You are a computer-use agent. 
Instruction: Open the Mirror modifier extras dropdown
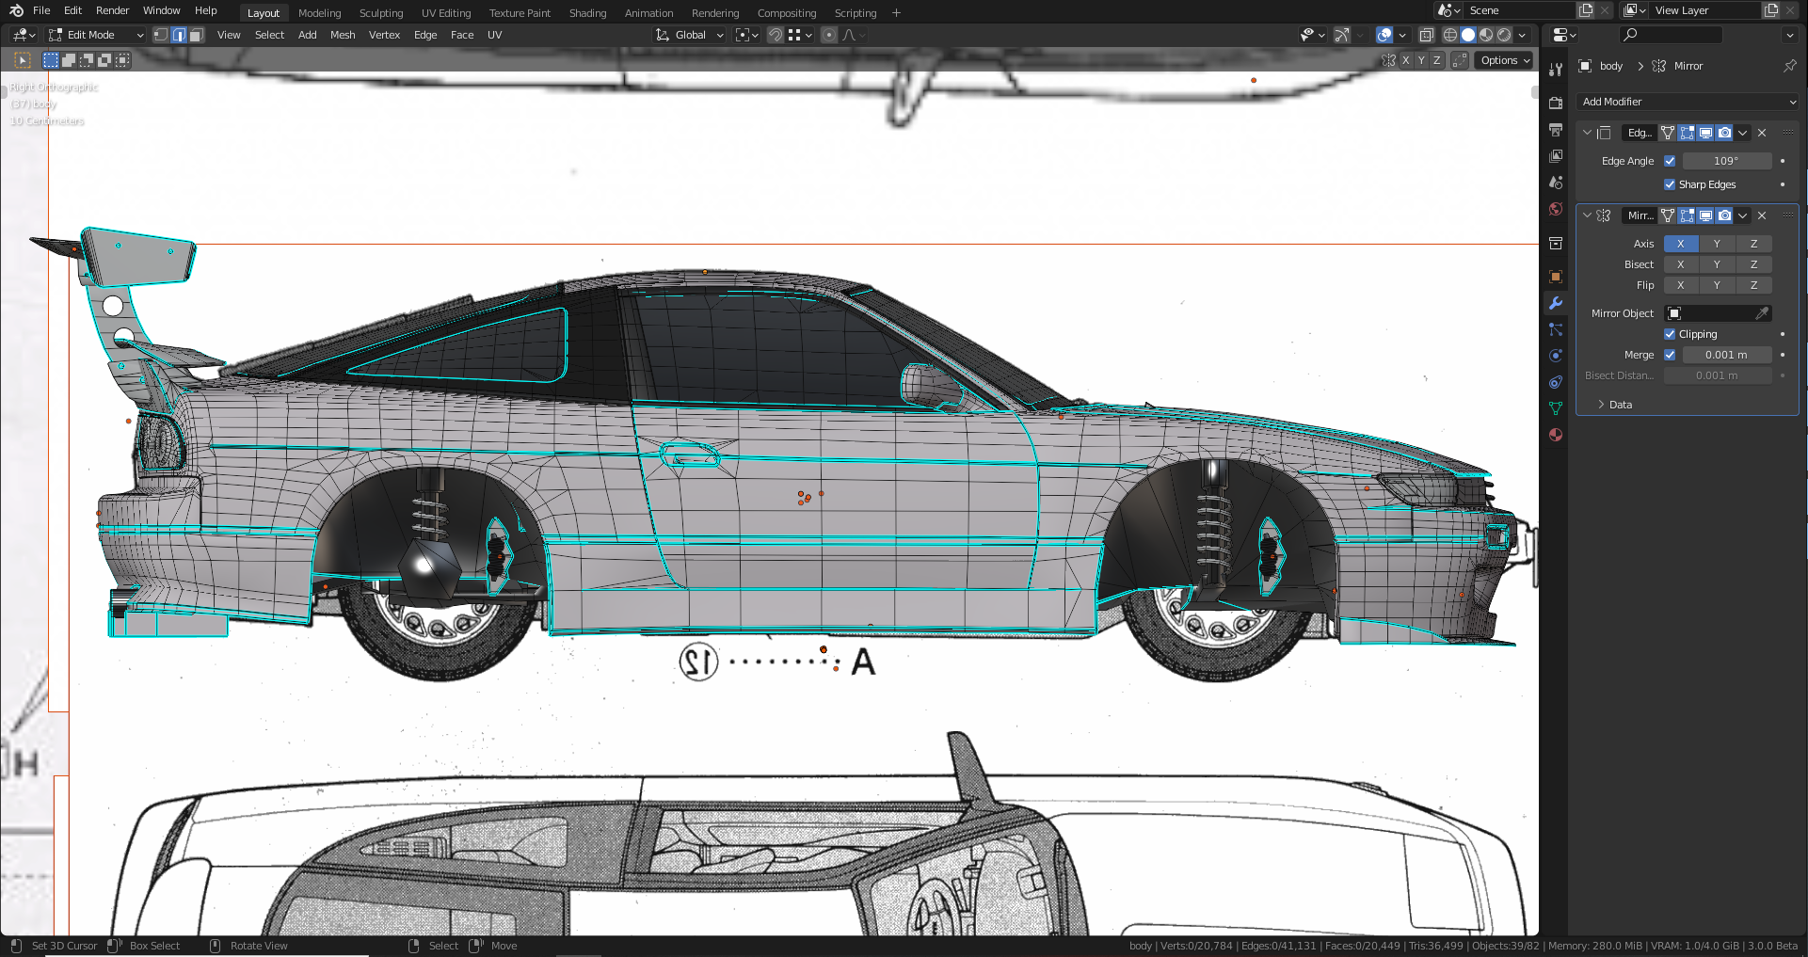tap(1742, 215)
